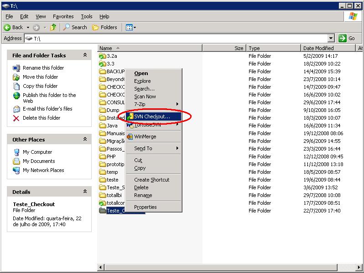Choose Search... in the context menu
The image size is (364, 273).
(x=153, y=89)
